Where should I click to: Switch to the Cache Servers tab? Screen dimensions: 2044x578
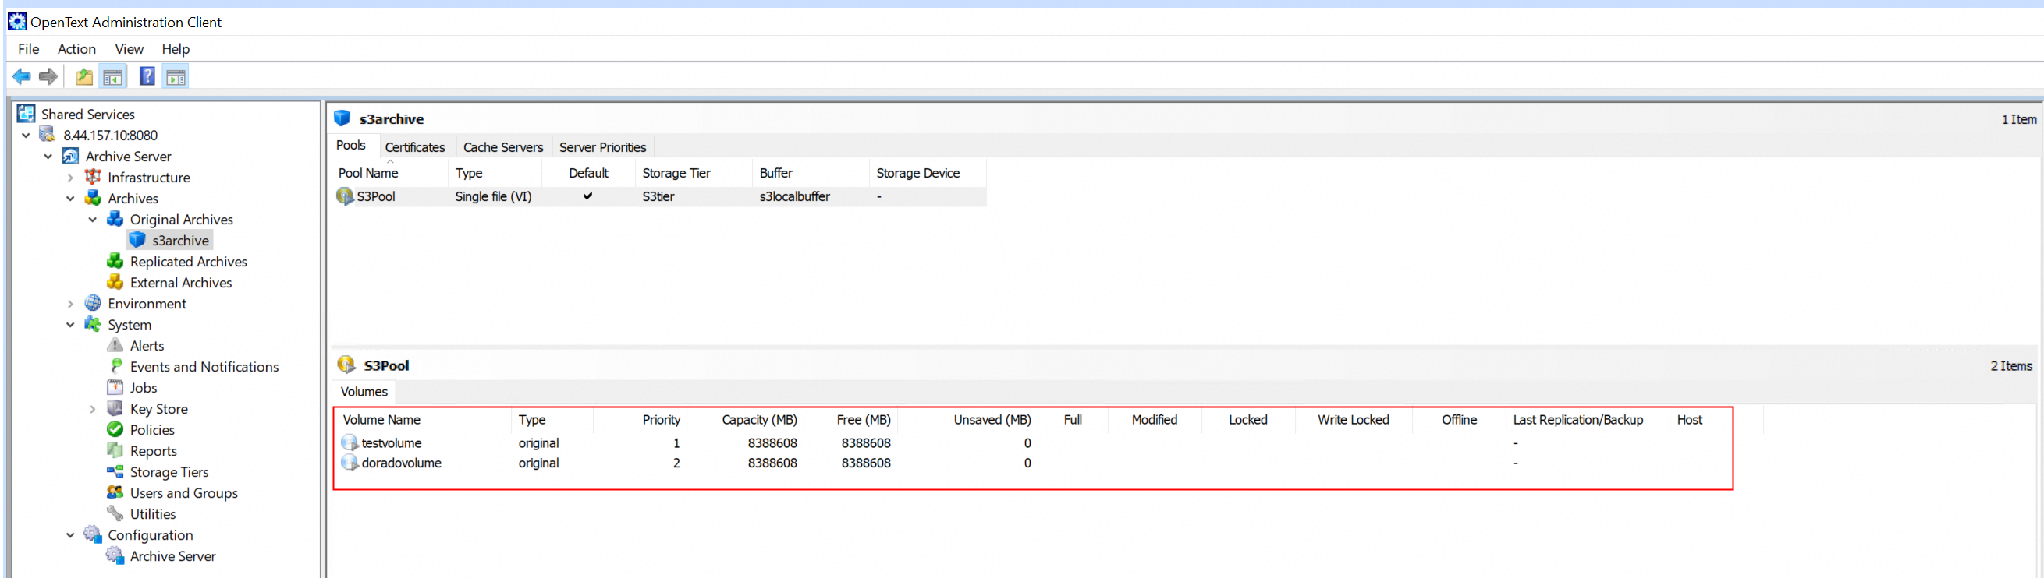coord(503,147)
